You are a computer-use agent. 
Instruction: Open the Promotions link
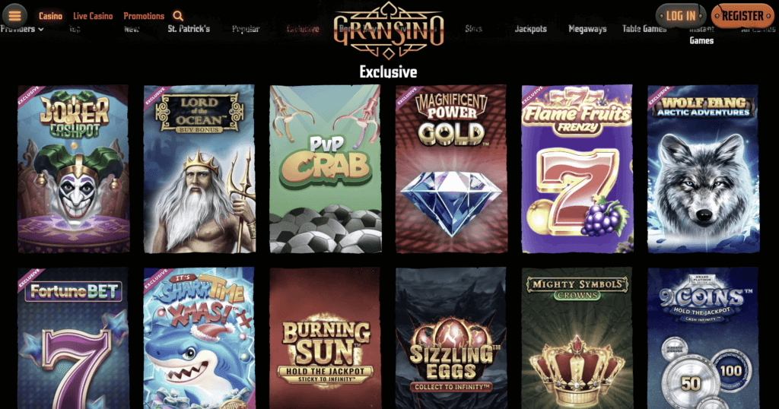(144, 16)
